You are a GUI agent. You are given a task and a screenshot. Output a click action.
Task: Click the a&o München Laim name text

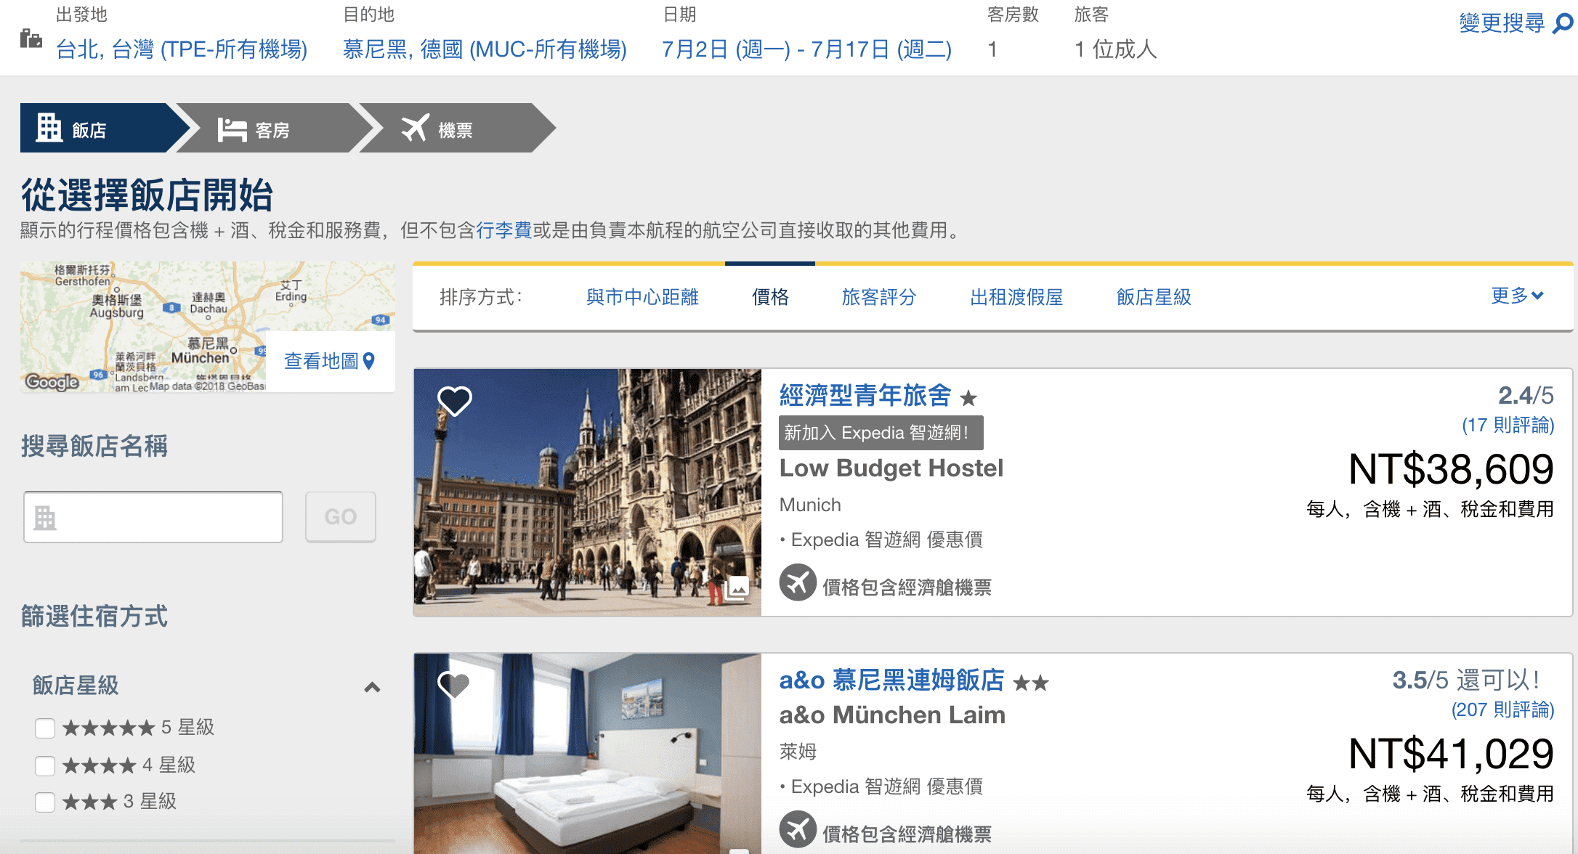(x=892, y=715)
